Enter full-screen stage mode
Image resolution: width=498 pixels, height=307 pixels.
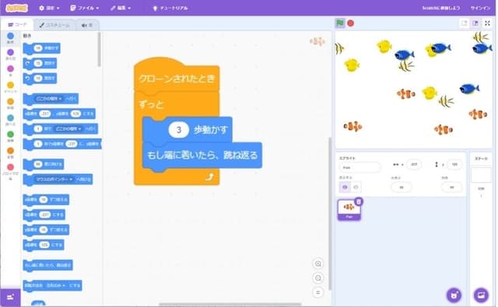pyautogui.click(x=488, y=23)
